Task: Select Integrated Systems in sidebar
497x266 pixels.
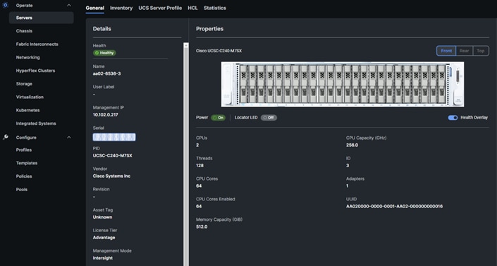Action: point(36,123)
